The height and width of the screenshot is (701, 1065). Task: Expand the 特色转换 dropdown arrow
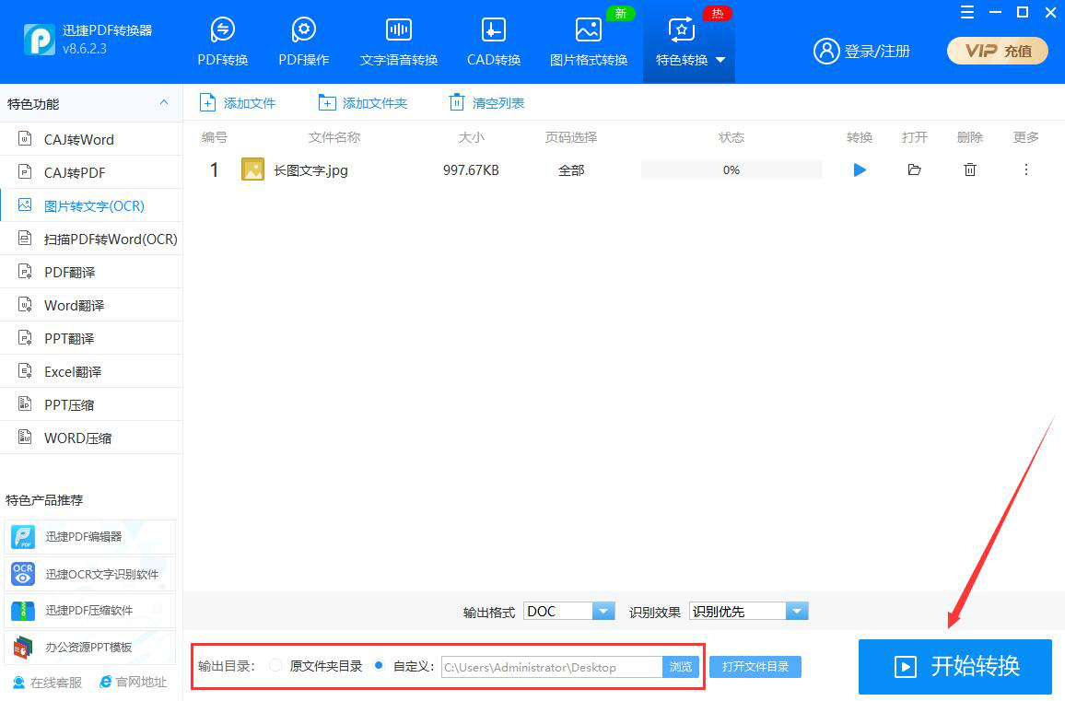(720, 60)
